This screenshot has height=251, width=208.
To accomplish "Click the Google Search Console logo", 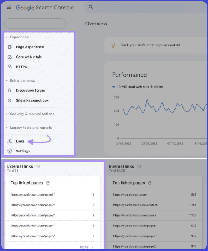I will click(45, 8).
